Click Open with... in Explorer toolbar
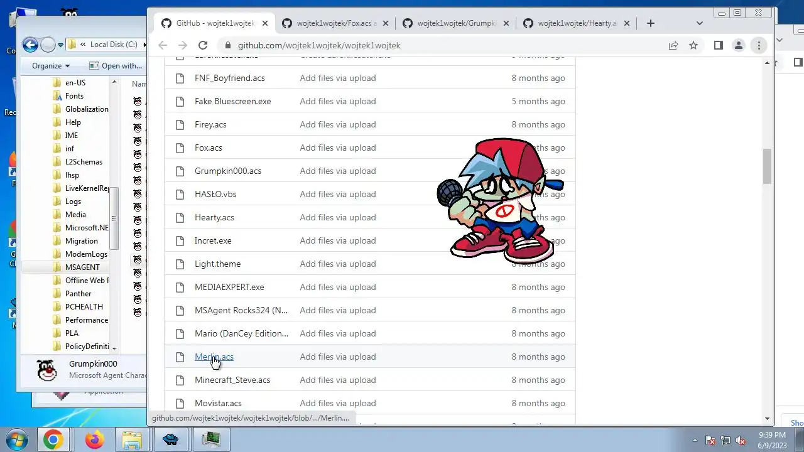This screenshot has width=804, height=452. [116, 65]
